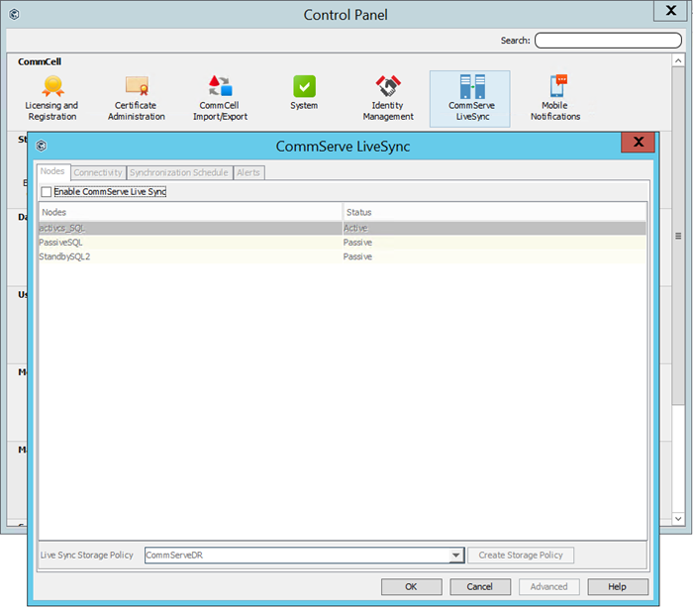Click the Control Panel Search field
The image size is (693, 608).
tap(608, 41)
